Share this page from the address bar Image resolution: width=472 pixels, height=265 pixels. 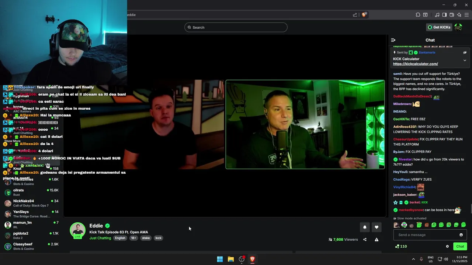tap(355, 15)
